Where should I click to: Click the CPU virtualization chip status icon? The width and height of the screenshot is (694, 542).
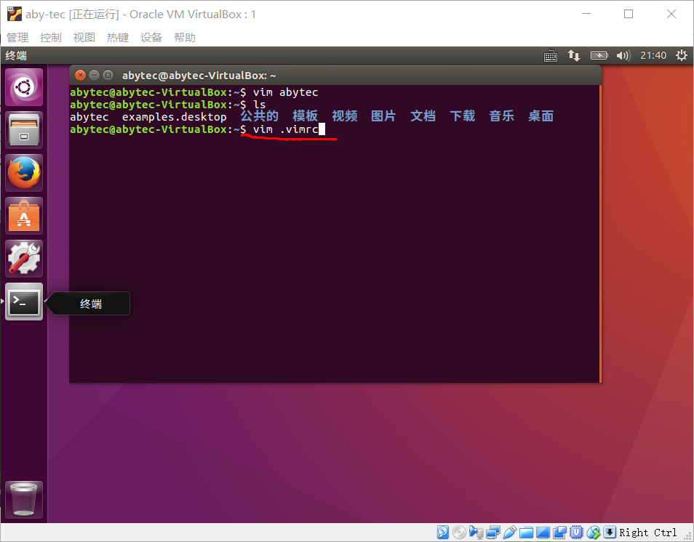click(x=576, y=533)
